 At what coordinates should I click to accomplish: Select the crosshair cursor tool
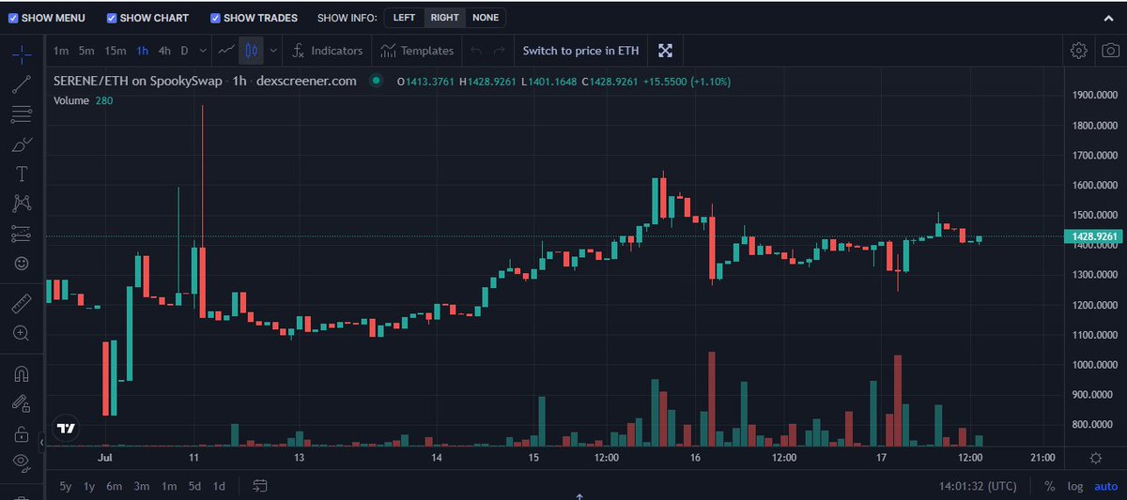click(22, 54)
